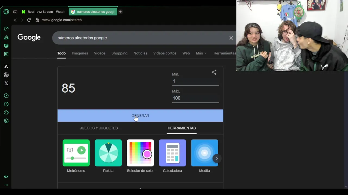Open the X (Twitter) sidebar icon

click(x=6, y=83)
